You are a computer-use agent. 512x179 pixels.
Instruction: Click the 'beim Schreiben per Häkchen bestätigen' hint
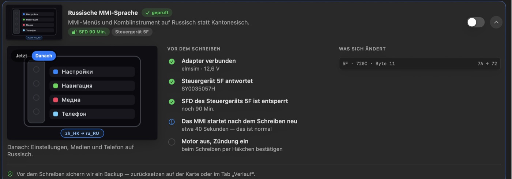(232, 149)
